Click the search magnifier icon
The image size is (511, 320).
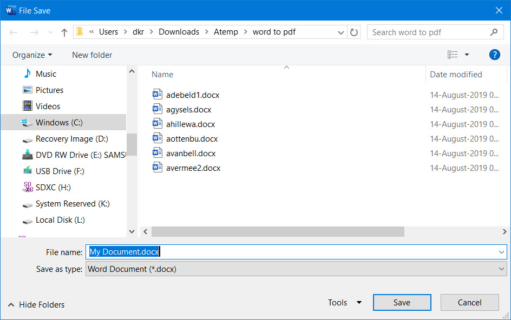[494, 32]
